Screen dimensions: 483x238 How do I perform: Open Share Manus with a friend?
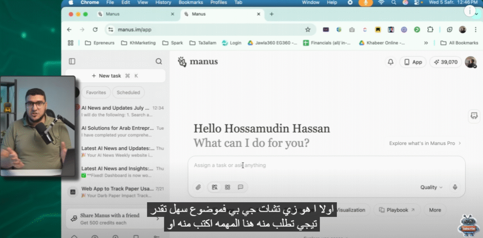pos(115,219)
